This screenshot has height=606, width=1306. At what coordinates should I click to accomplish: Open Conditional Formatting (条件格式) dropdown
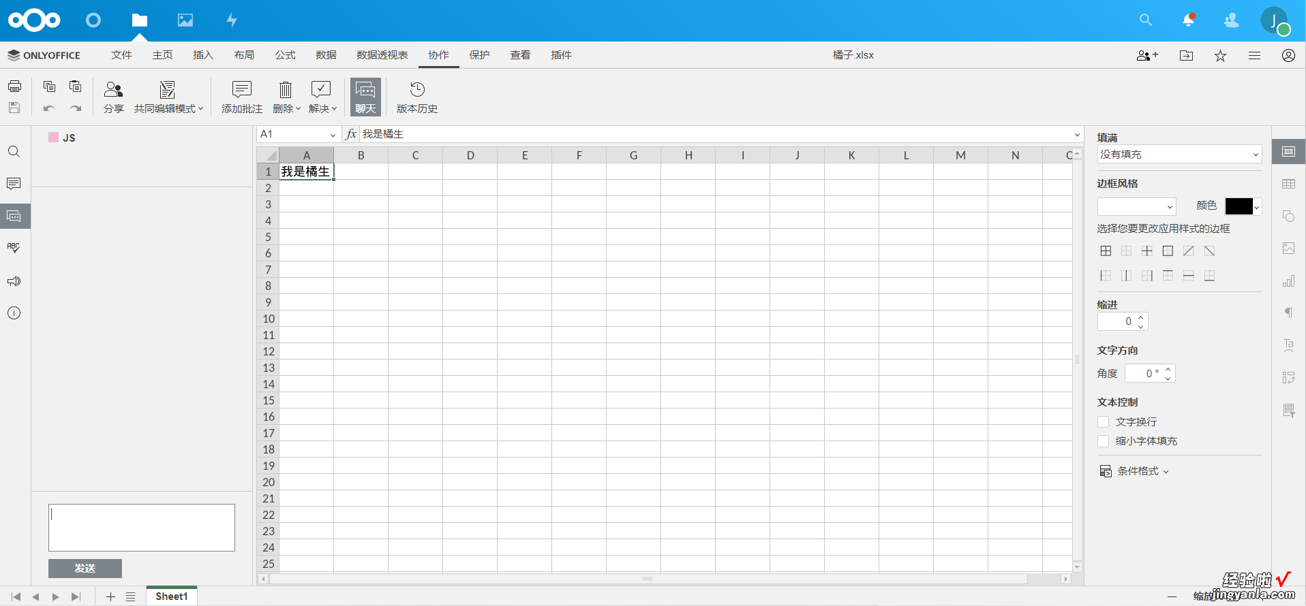[x=1134, y=471]
